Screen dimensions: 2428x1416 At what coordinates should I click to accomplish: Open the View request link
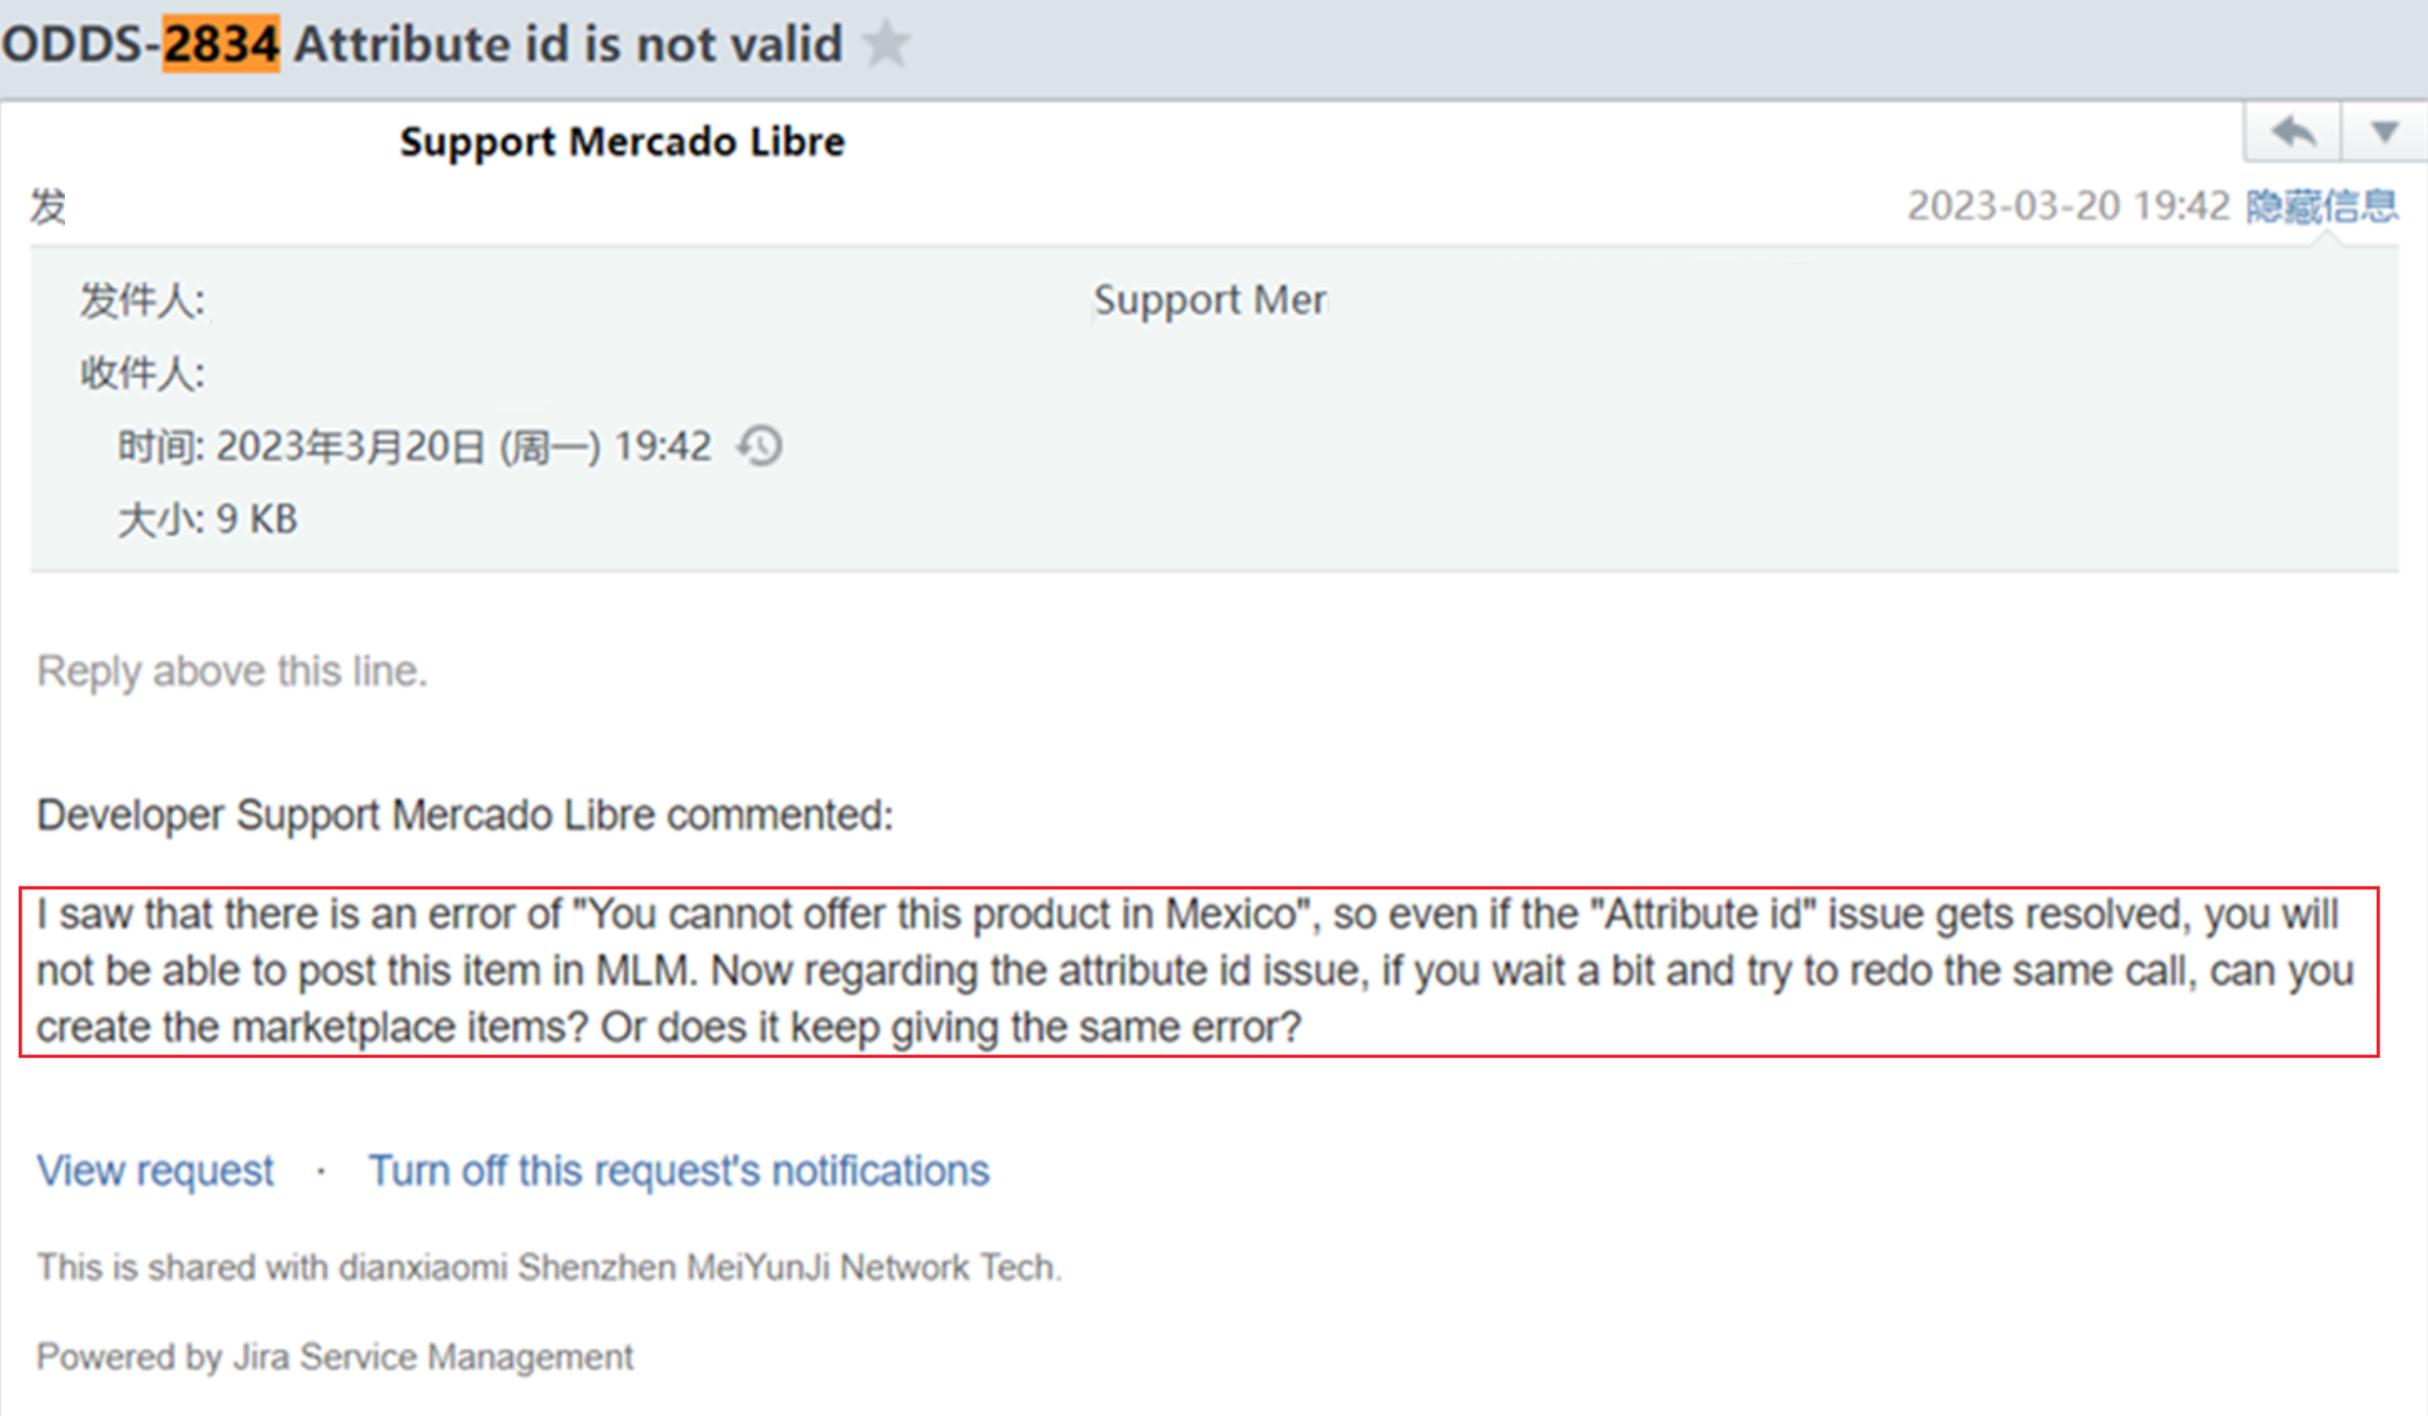155,1170
